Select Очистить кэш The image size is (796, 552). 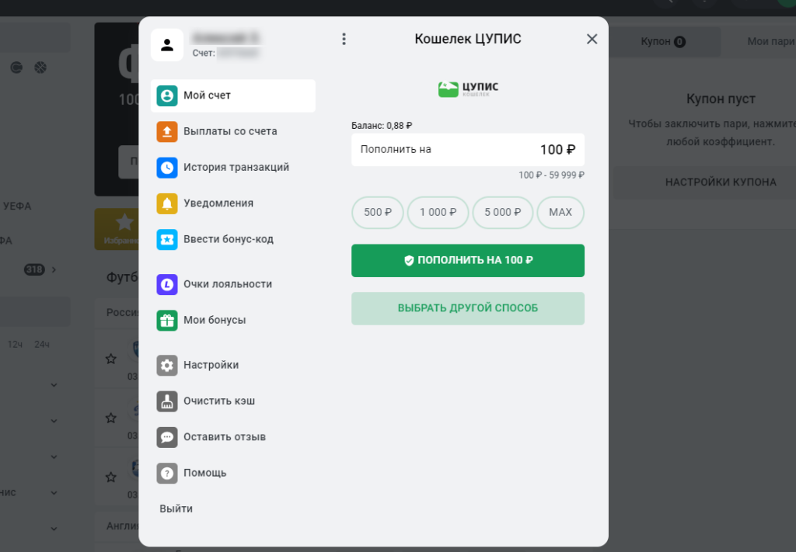[233, 401]
